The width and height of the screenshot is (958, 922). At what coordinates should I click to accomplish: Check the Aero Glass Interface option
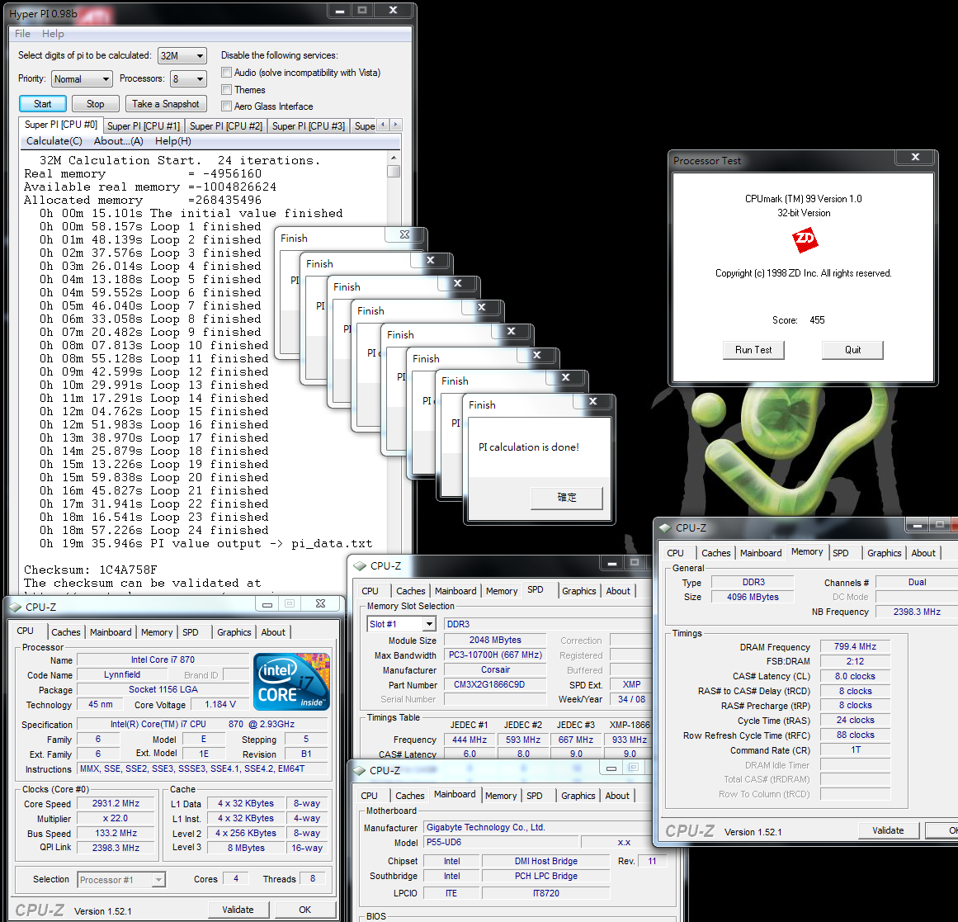[227, 106]
